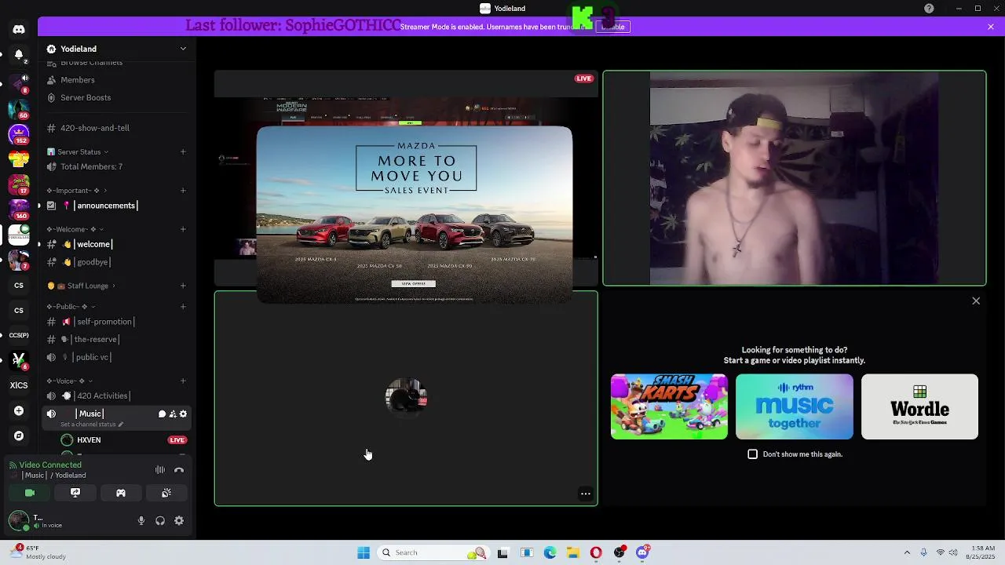This screenshot has width=1005, height=565.
Task: Mute the microphone in user panel
Action: point(141,520)
